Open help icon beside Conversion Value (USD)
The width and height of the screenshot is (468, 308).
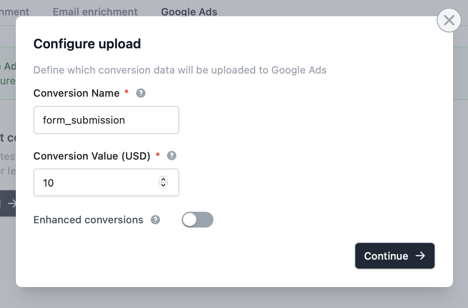click(171, 155)
